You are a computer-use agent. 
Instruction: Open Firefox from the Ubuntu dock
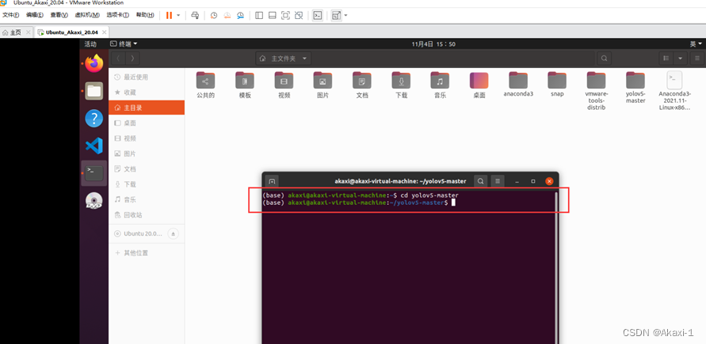(x=94, y=62)
